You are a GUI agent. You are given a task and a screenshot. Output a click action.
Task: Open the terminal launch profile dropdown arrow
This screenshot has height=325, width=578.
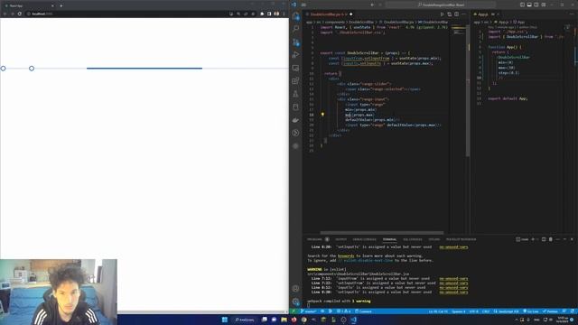pos(537,239)
